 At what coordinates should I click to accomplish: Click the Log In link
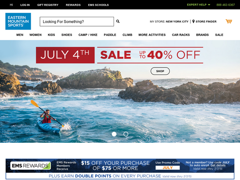[x=25, y=5]
